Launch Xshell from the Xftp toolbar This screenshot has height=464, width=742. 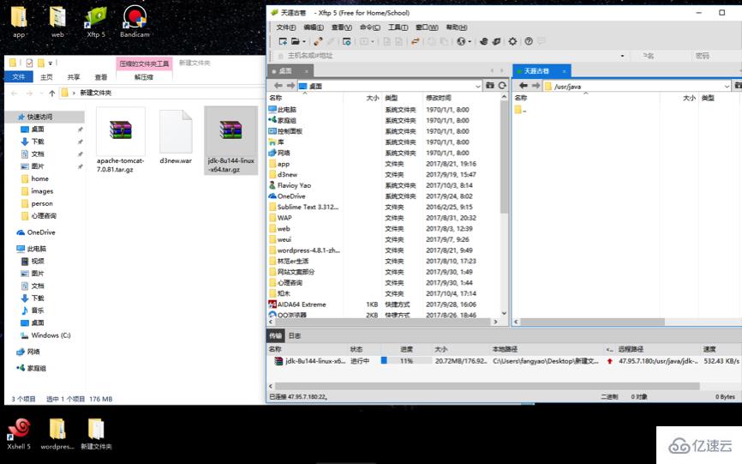(483, 42)
